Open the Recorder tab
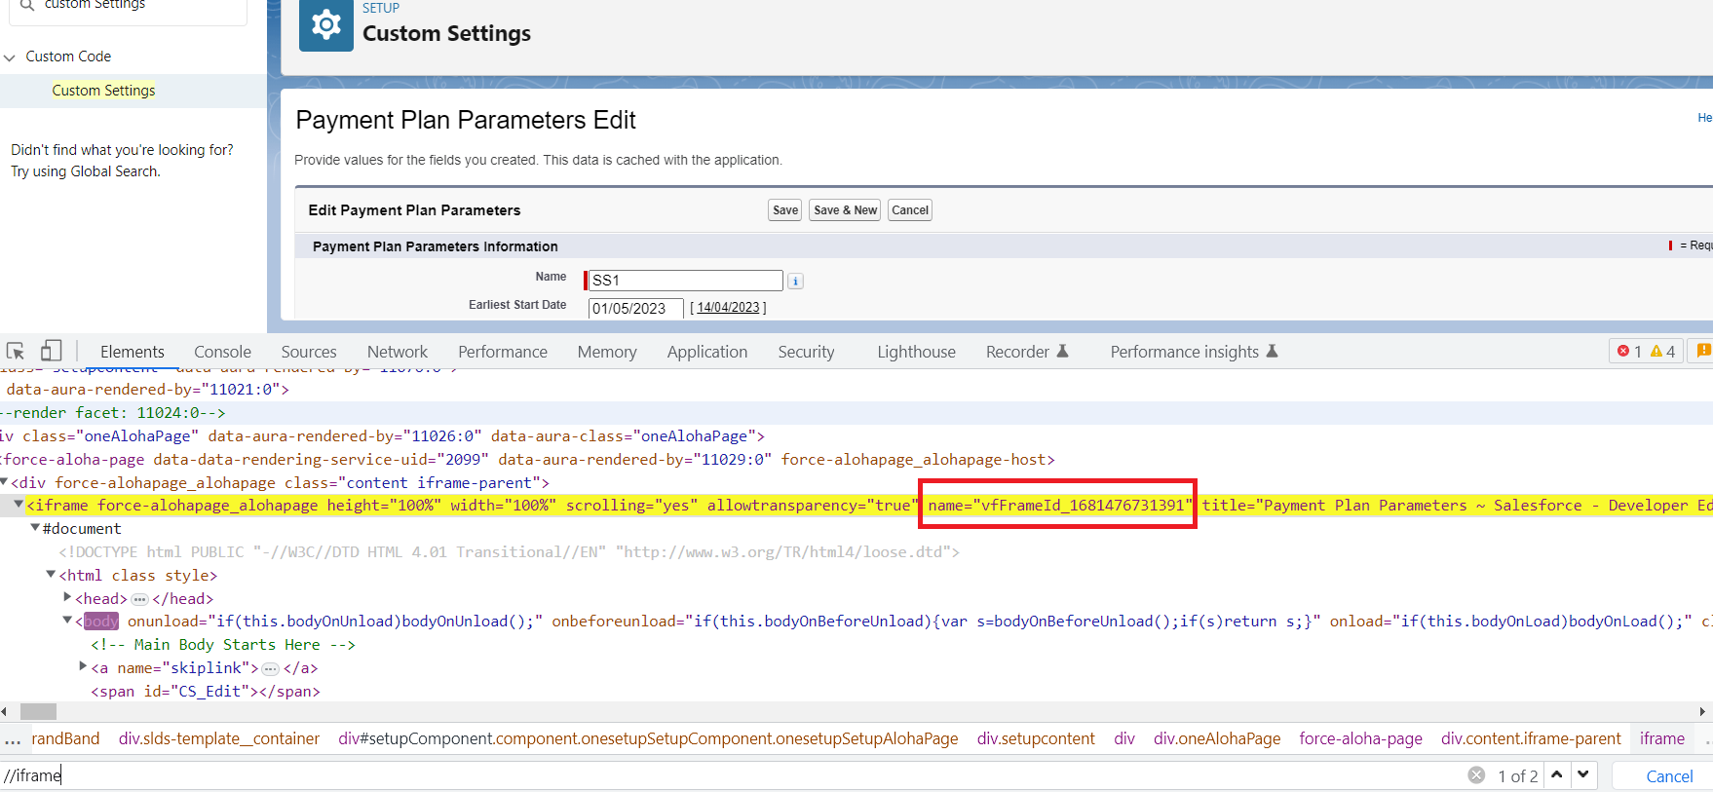The width and height of the screenshot is (1713, 792). click(1027, 352)
